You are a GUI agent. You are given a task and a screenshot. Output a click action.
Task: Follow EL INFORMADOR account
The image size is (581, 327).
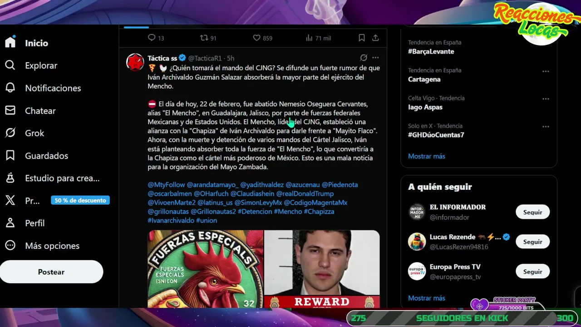click(x=532, y=212)
